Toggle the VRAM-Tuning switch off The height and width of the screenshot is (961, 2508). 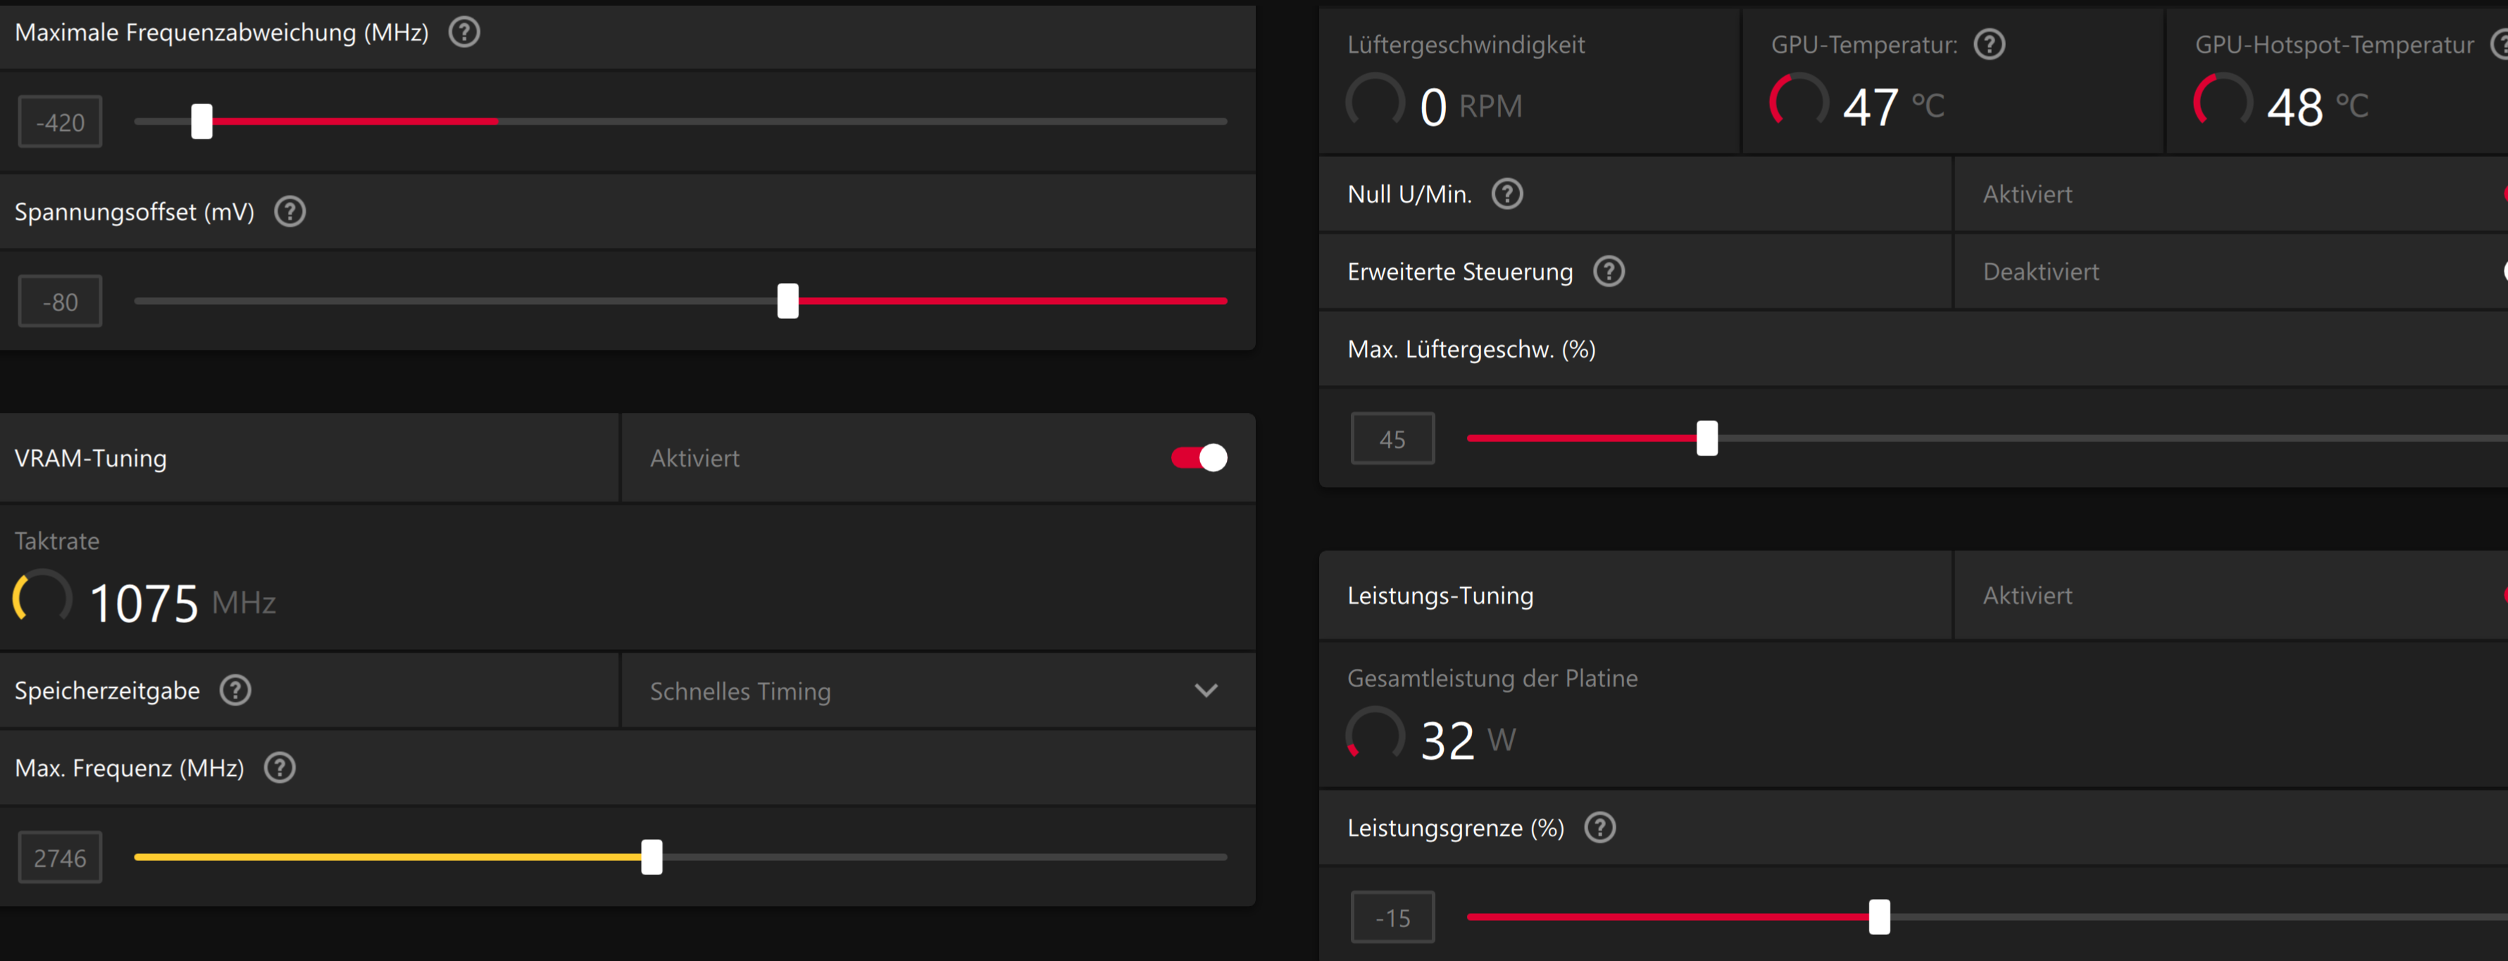(1199, 458)
